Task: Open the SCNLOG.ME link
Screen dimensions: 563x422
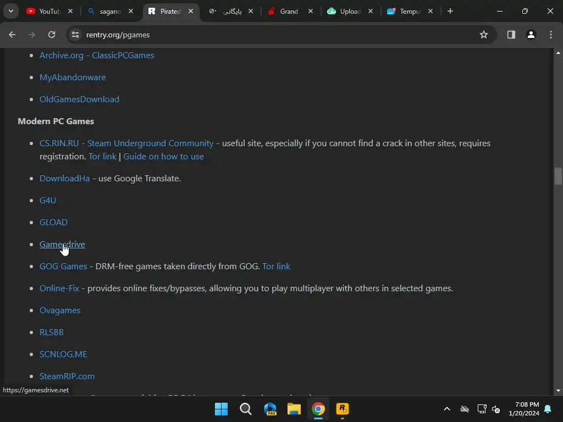Action: point(63,354)
